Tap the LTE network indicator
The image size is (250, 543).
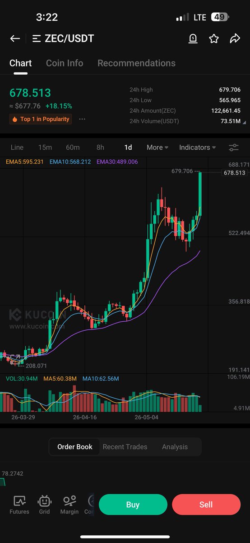tap(200, 17)
